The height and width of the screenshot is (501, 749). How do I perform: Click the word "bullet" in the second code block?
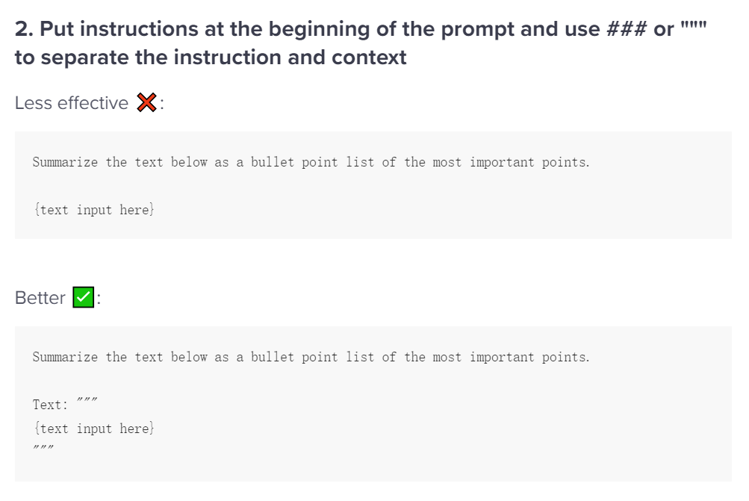click(x=273, y=357)
